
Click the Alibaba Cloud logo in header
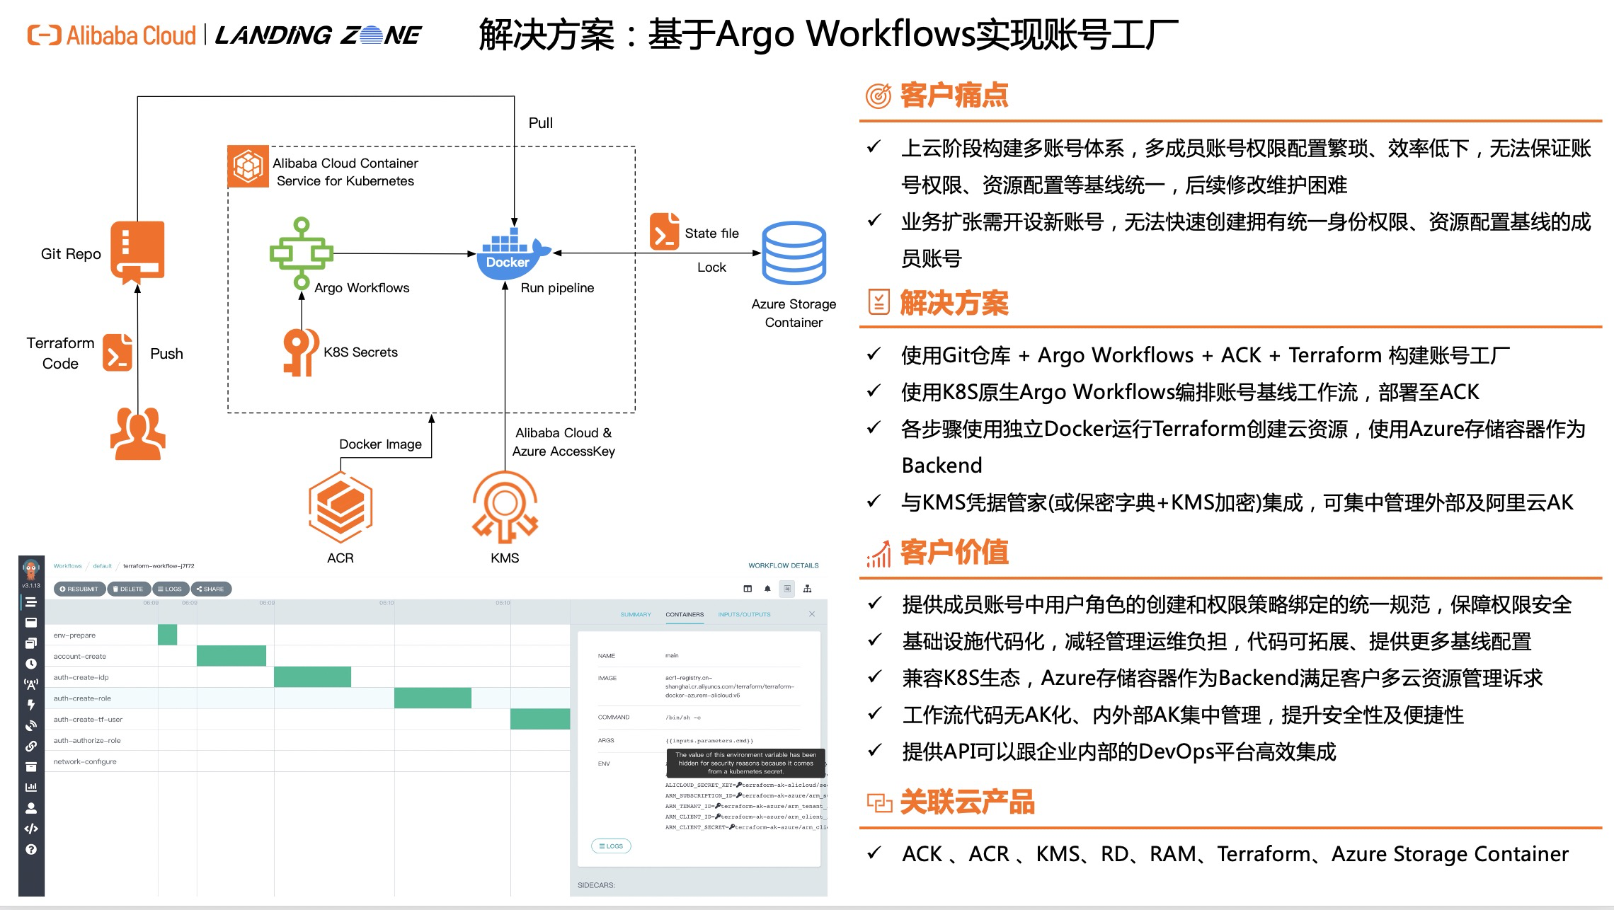click(x=111, y=35)
